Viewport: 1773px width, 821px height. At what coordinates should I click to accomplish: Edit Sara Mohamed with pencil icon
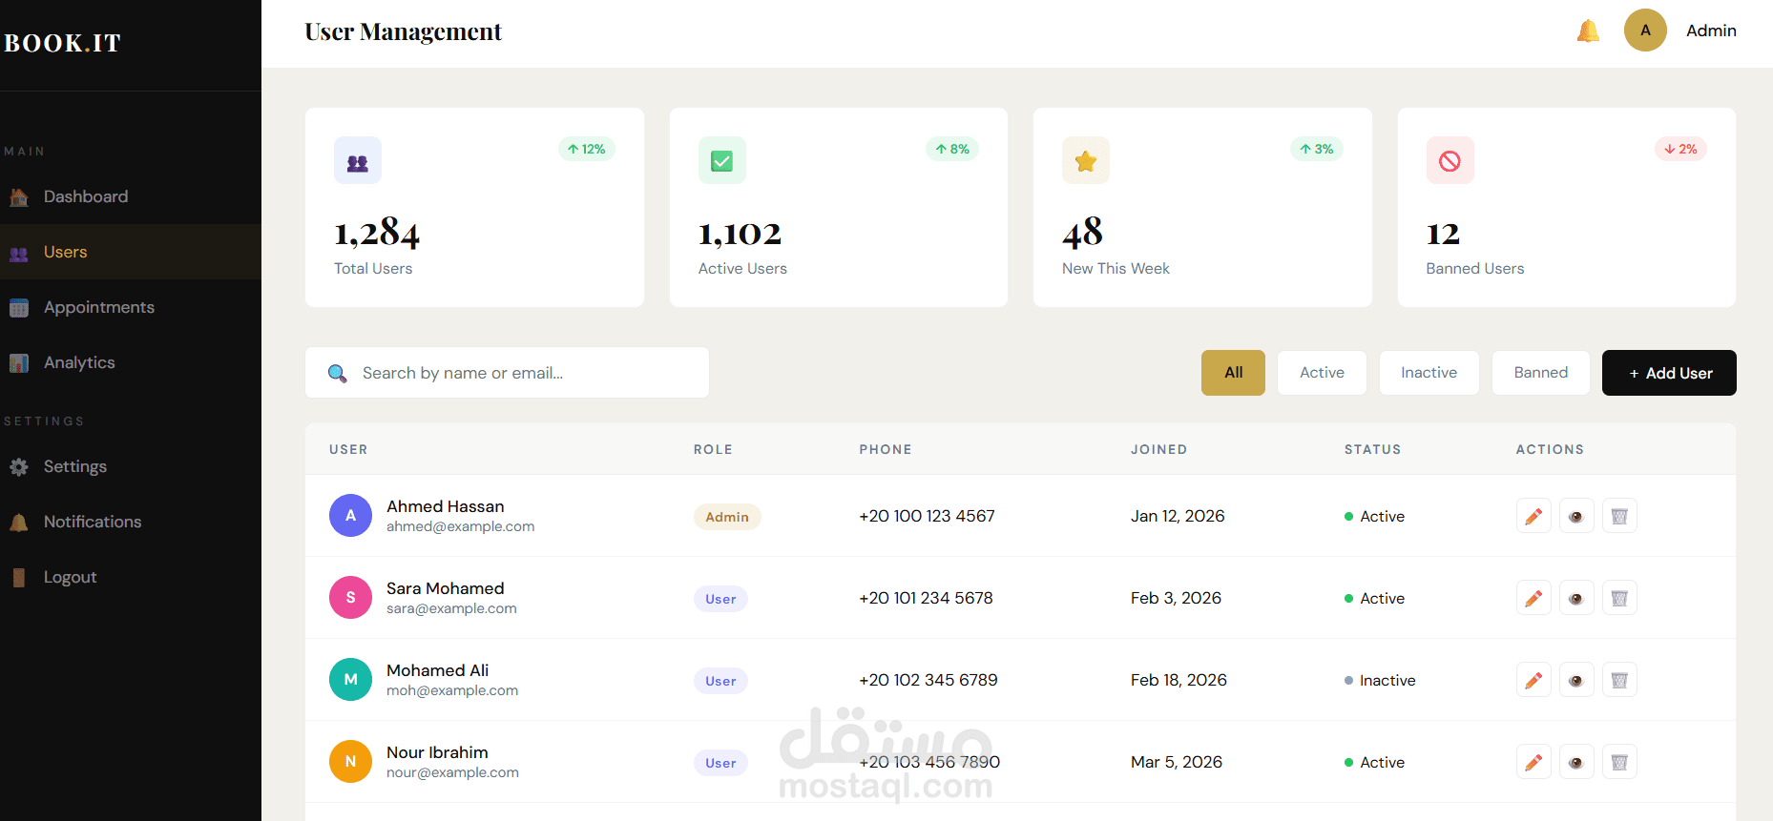coord(1533,598)
